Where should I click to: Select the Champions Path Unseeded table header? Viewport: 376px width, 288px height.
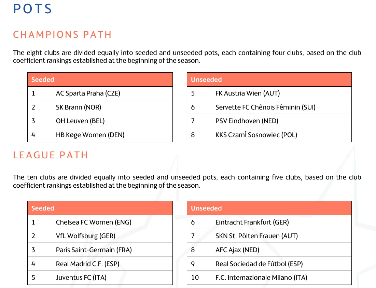(269, 80)
